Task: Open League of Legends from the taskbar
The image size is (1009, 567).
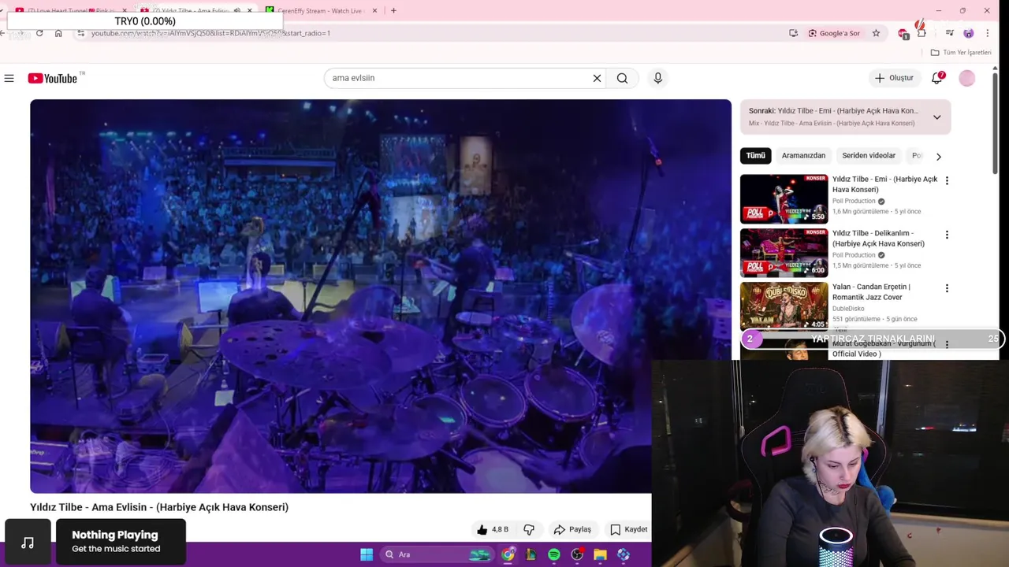Action: (531, 554)
